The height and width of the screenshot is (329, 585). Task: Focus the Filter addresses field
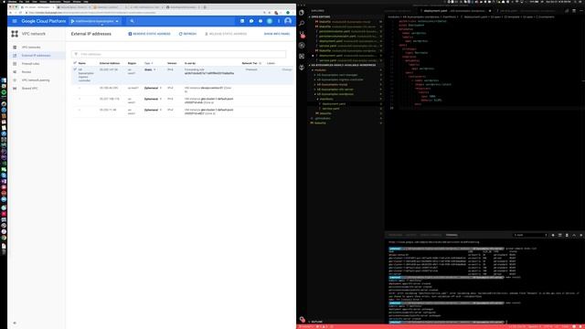(x=179, y=54)
